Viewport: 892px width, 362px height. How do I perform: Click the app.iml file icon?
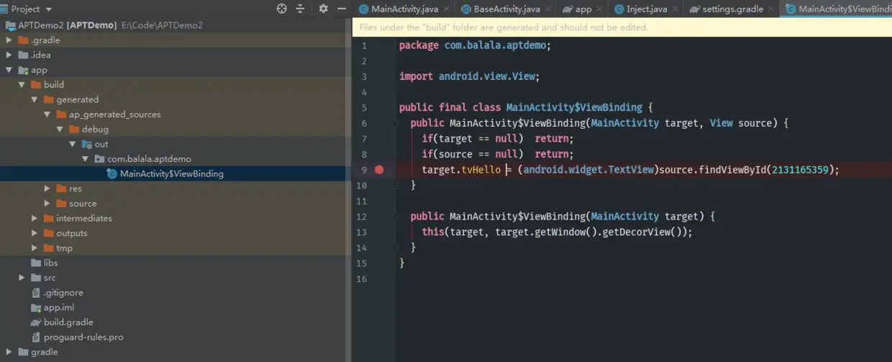[x=36, y=307]
